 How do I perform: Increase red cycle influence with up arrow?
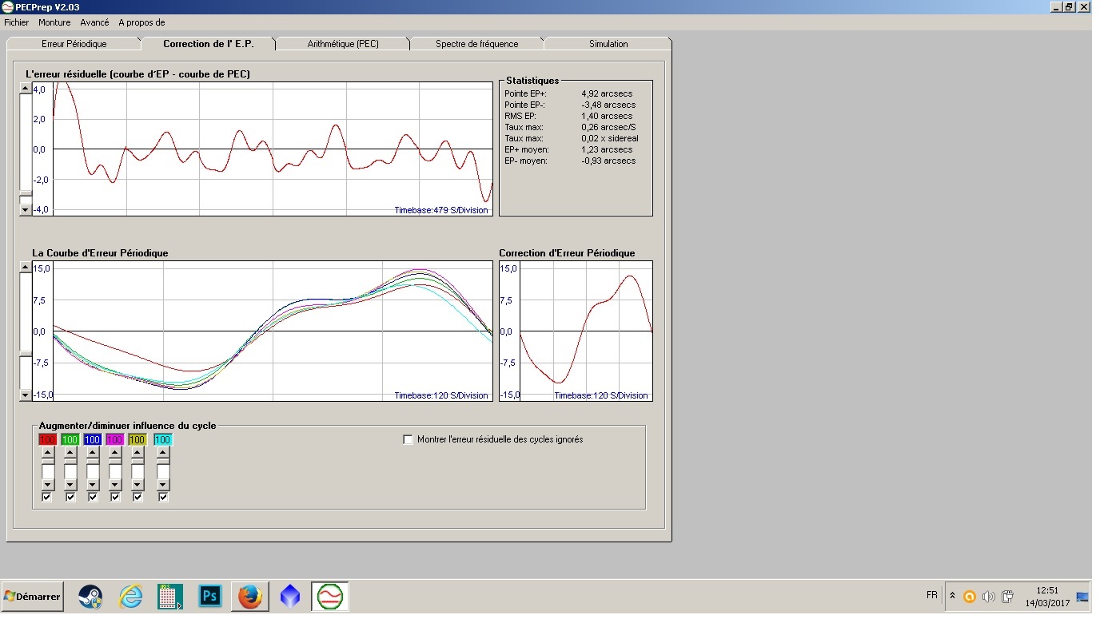pyautogui.click(x=47, y=452)
